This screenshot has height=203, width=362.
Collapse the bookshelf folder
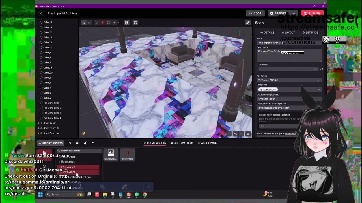point(60,167)
